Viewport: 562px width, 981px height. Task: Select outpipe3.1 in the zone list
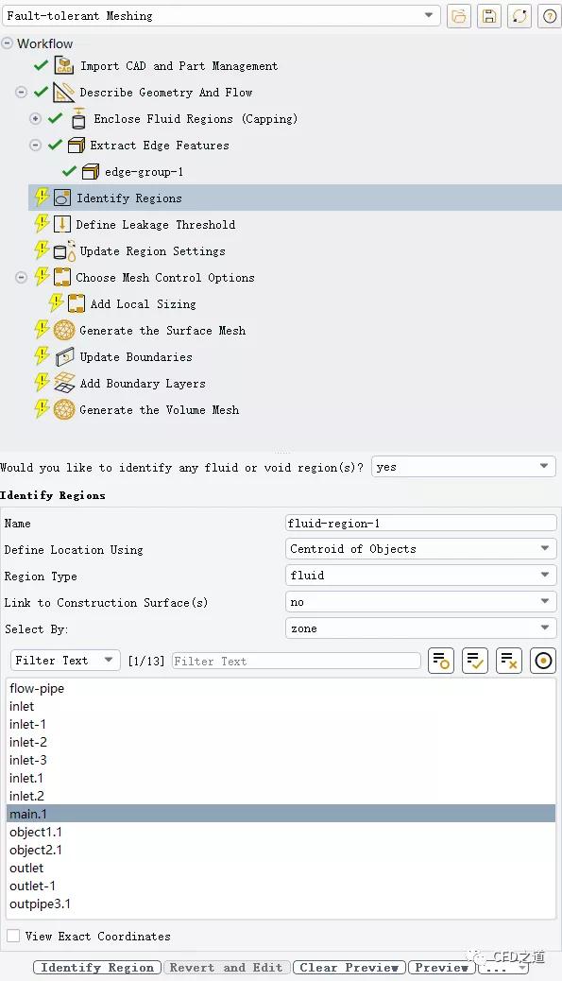coord(281,904)
